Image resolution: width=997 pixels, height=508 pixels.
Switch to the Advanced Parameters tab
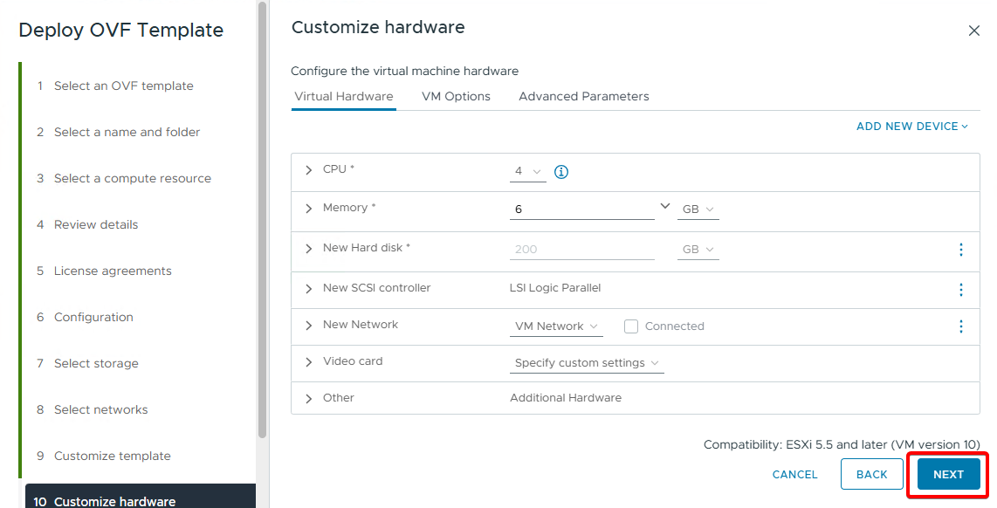[x=583, y=97]
